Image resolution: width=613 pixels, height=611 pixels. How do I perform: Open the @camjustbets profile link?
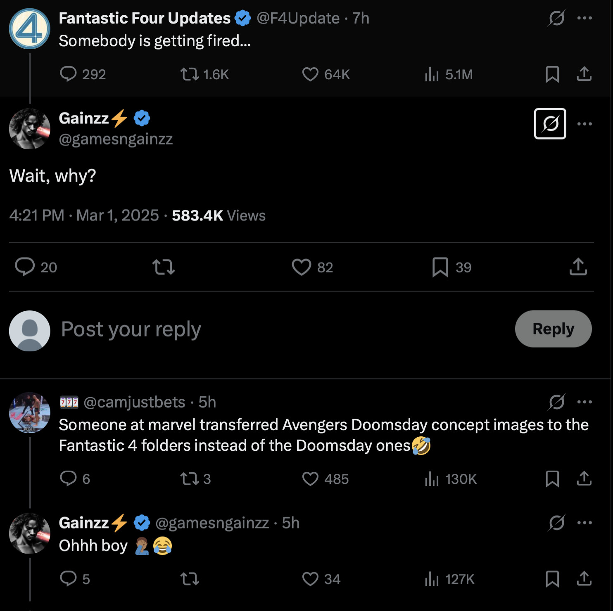coord(134,402)
